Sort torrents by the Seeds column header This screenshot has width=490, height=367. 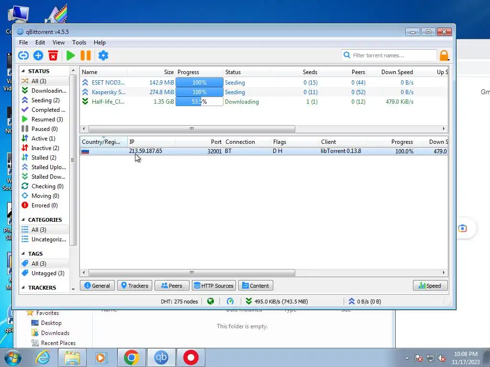[295, 72]
